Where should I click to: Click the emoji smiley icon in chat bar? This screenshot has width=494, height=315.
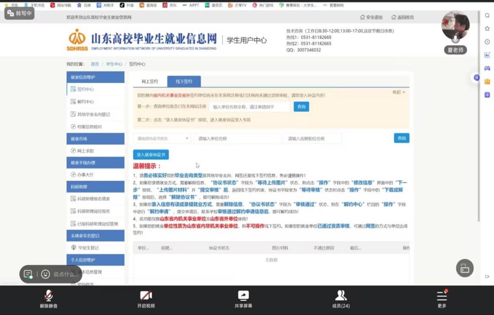45,274
